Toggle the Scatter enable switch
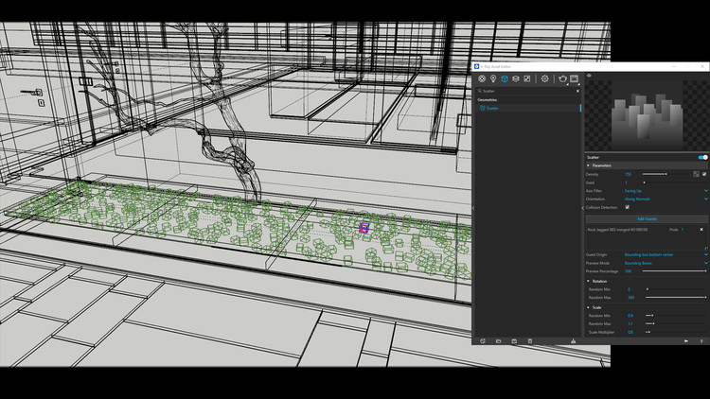Screen dimensions: 710x399 click(702, 157)
